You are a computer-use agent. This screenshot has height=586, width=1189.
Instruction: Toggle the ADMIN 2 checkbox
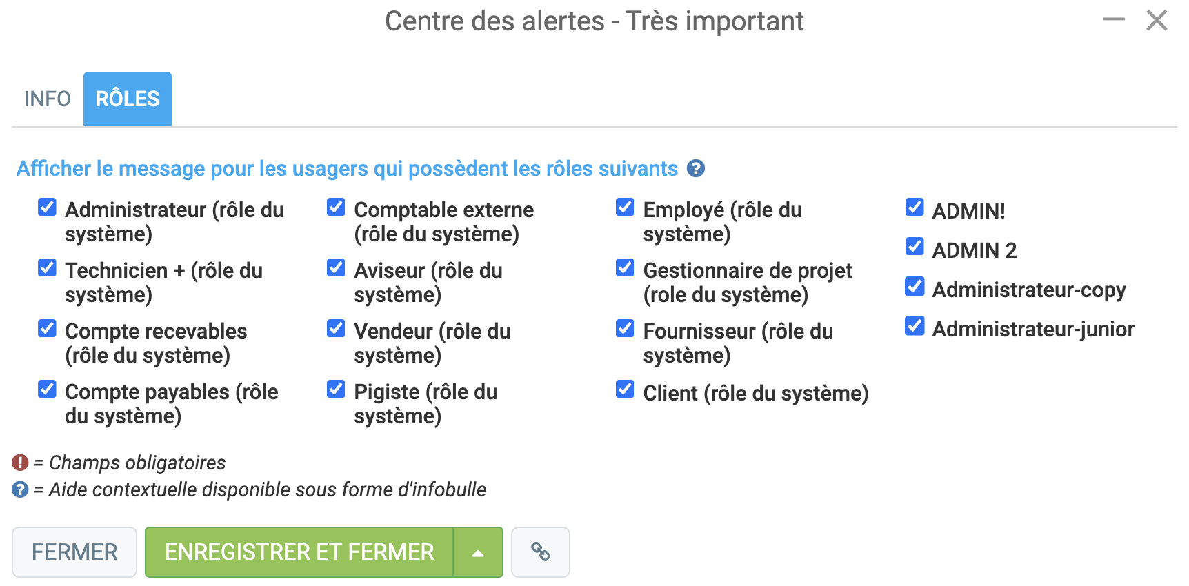(x=915, y=246)
